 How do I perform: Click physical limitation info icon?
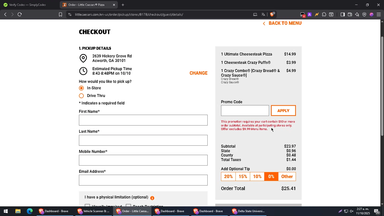(x=152, y=198)
